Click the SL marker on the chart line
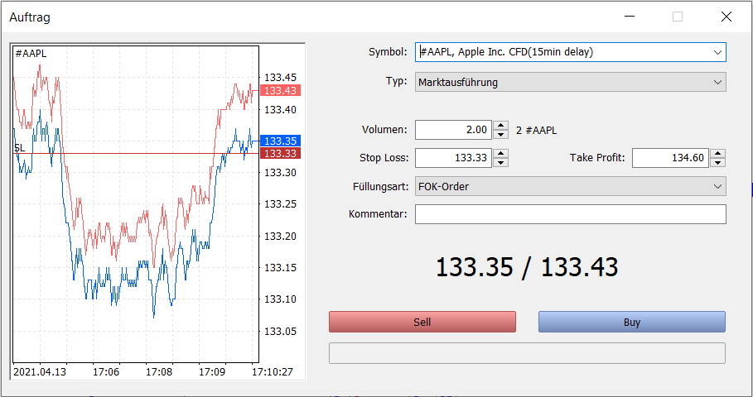 [19, 148]
